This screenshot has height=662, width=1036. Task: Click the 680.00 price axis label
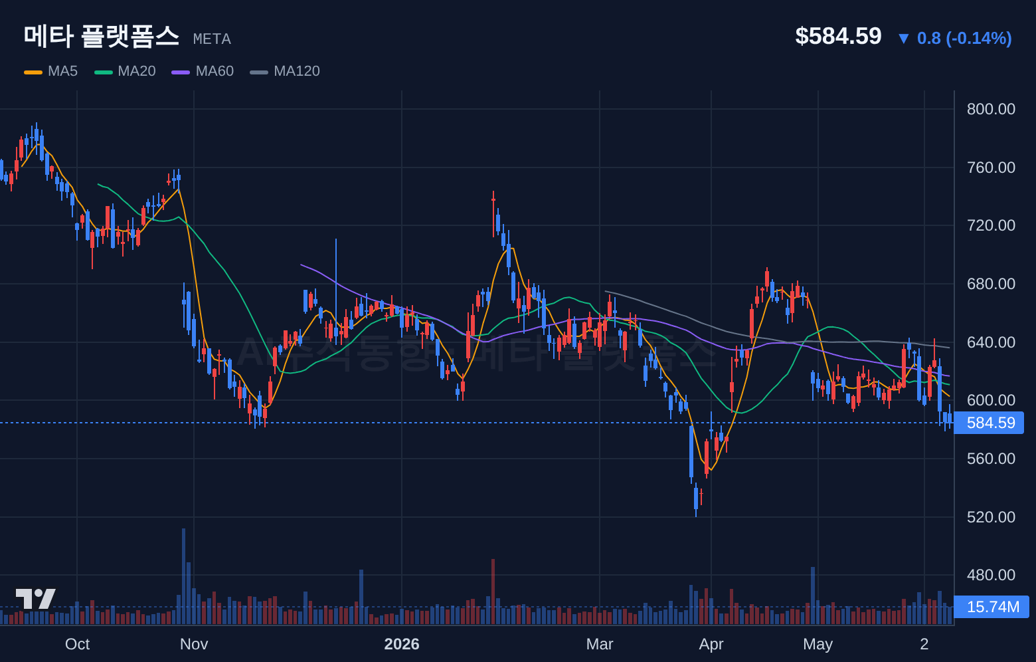(991, 284)
